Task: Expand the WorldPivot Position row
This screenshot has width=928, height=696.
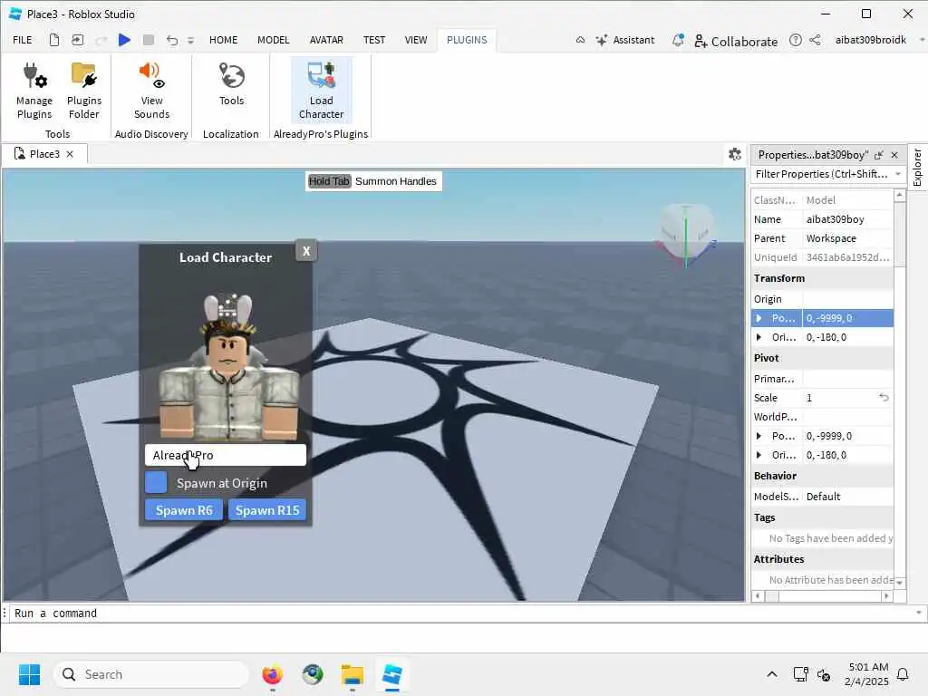Action: click(x=759, y=436)
